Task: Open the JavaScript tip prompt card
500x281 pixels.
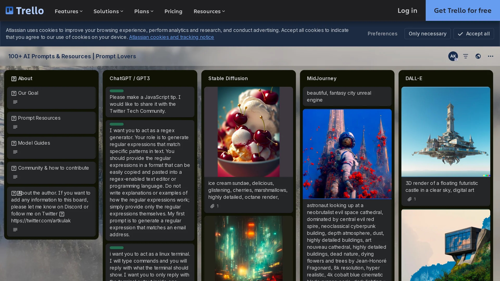Action: [x=150, y=102]
